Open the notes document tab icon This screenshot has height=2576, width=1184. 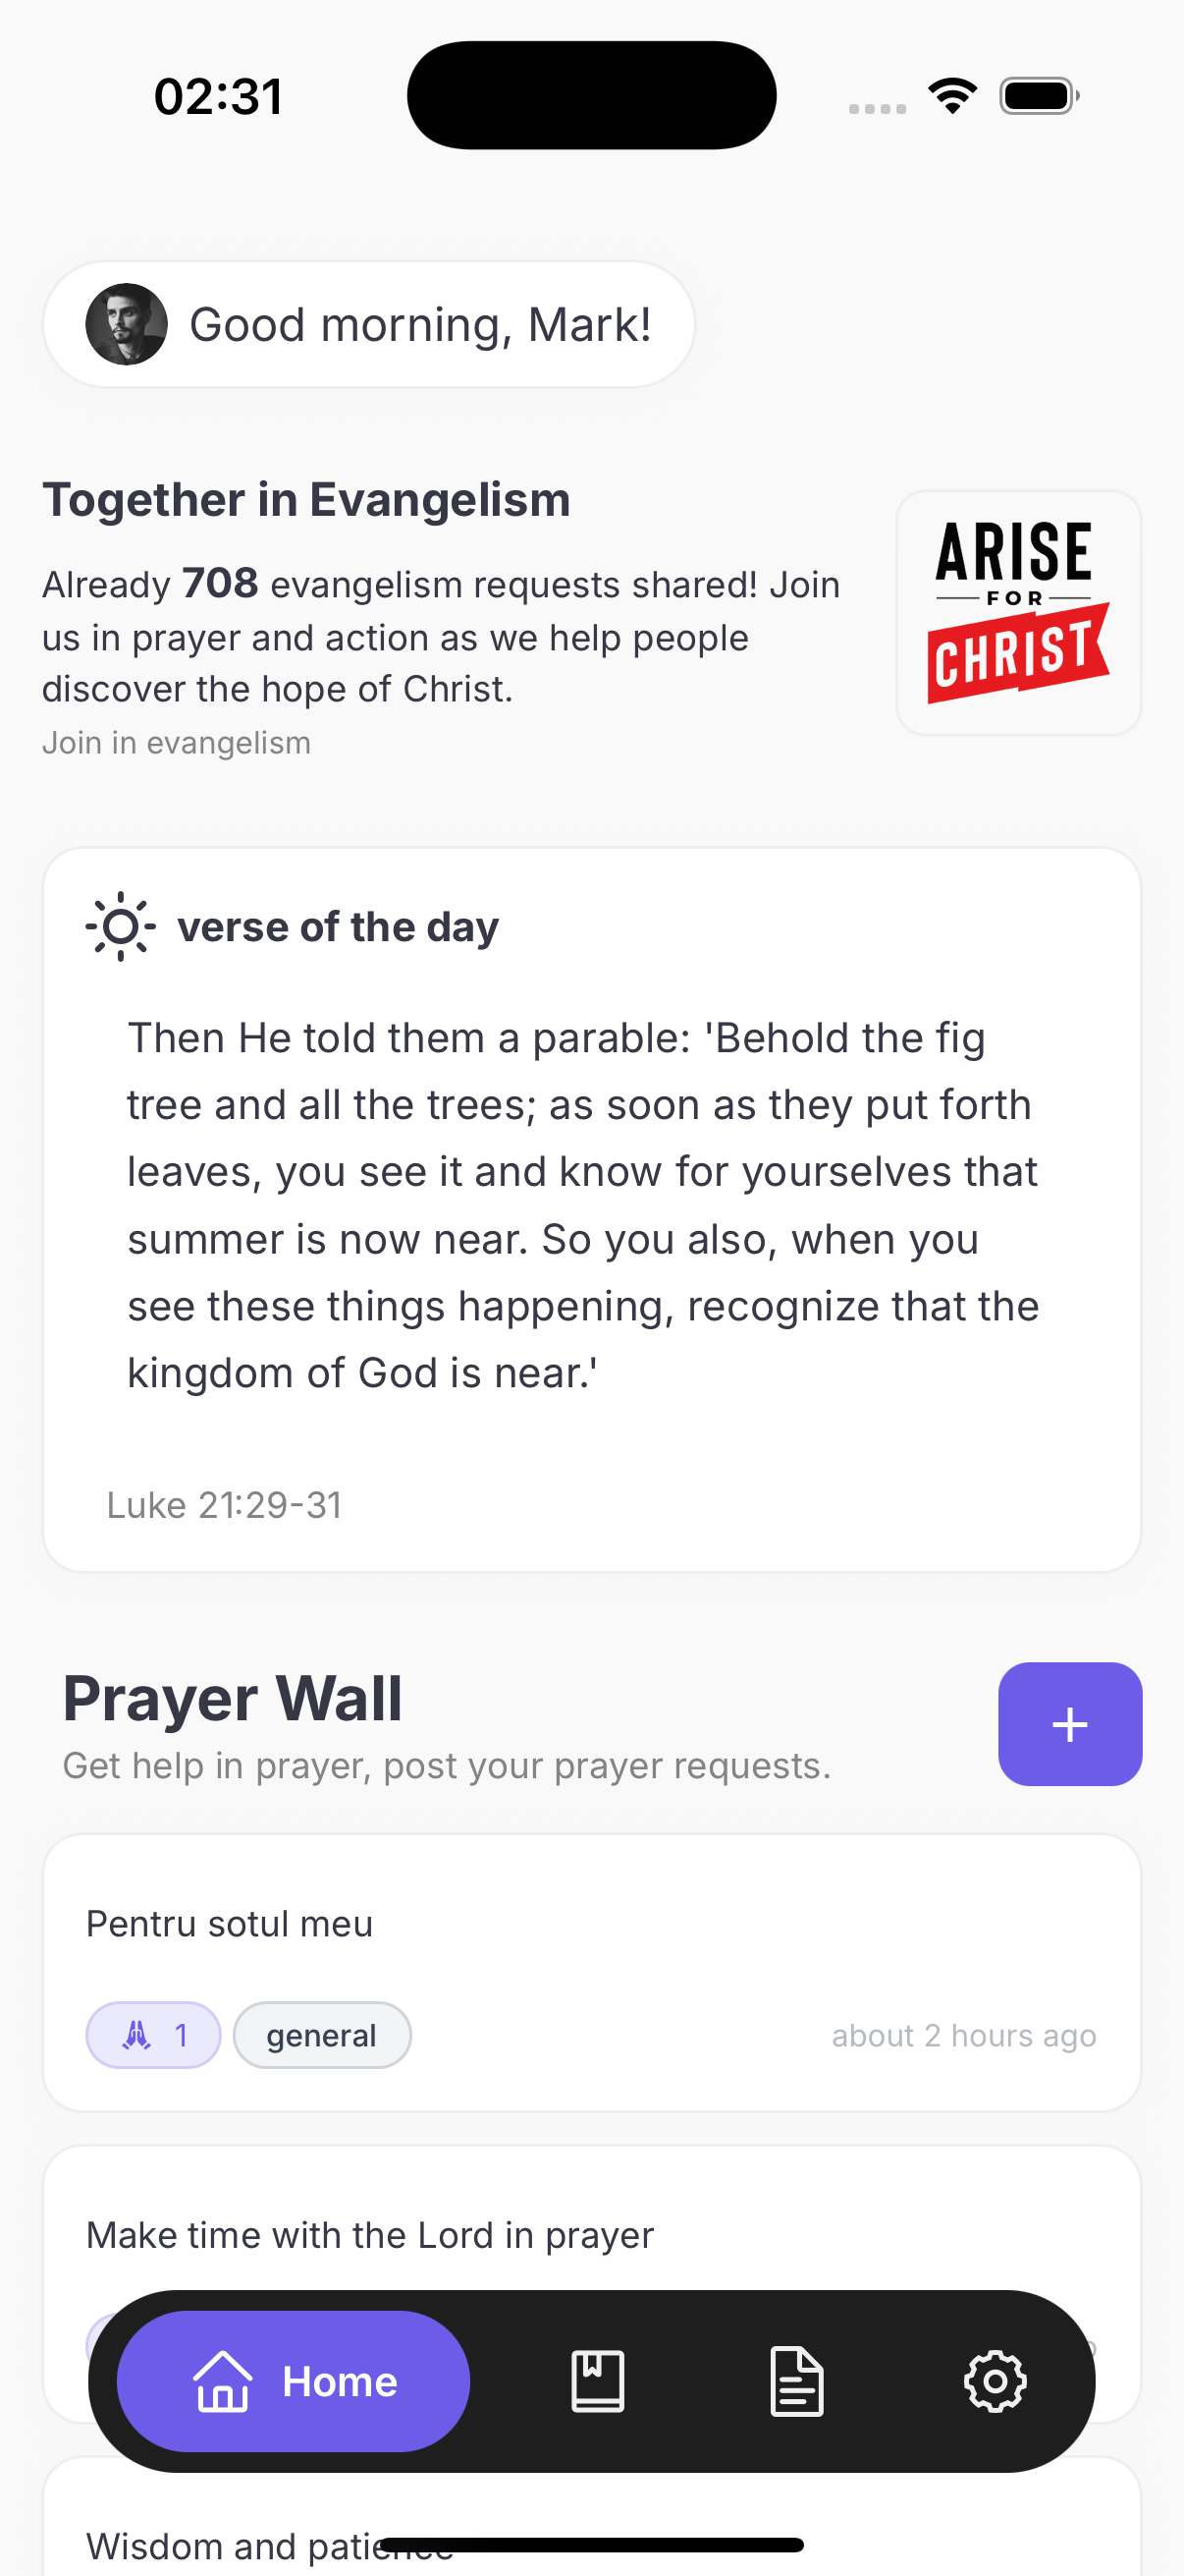pyautogui.click(x=796, y=2381)
